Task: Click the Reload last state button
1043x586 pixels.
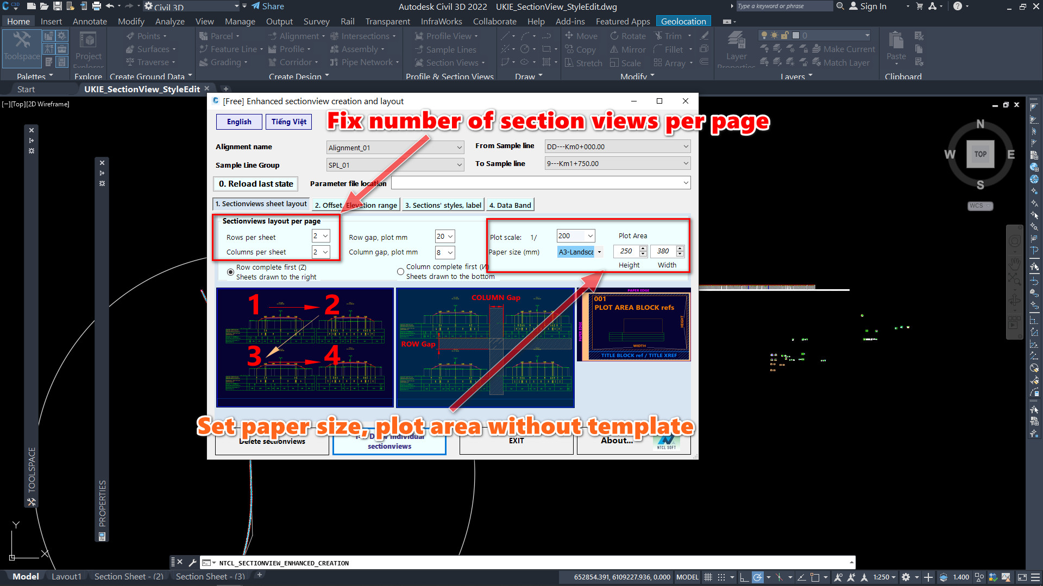Action: [x=256, y=184]
